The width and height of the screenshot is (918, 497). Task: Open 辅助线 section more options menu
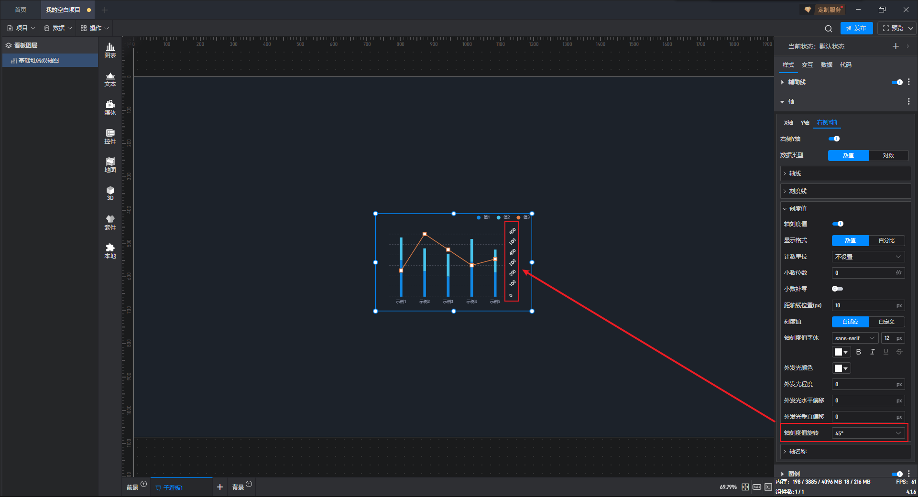(908, 82)
